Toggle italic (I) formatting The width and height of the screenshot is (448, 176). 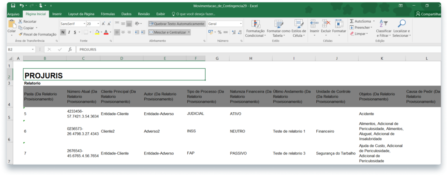(x=69, y=32)
